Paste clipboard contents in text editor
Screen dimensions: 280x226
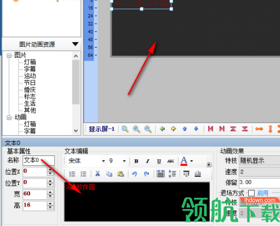tap(120, 174)
